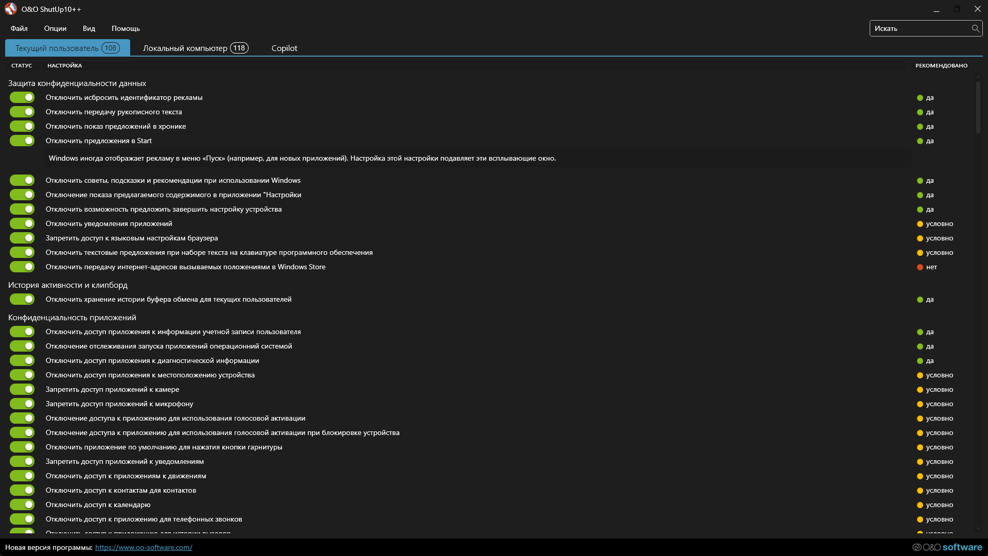988x556 pixels.
Task: Expand details for 'Отключить уведомления приложений'
Action: [109, 223]
